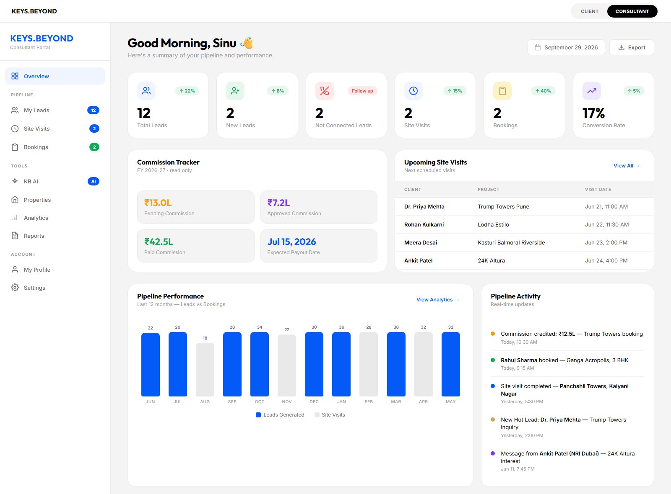Open Properties page
Image resolution: width=671 pixels, height=494 pixels.
tap(55, 200)
